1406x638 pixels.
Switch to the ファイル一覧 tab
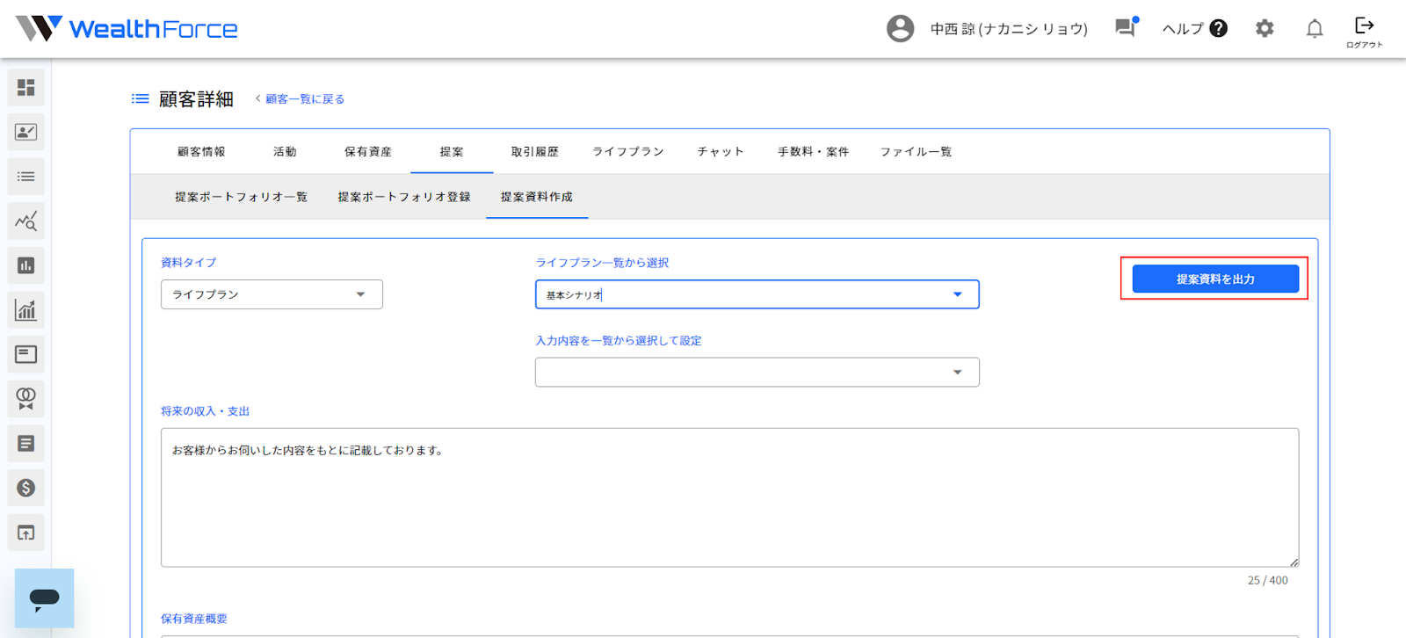(917, 152)
